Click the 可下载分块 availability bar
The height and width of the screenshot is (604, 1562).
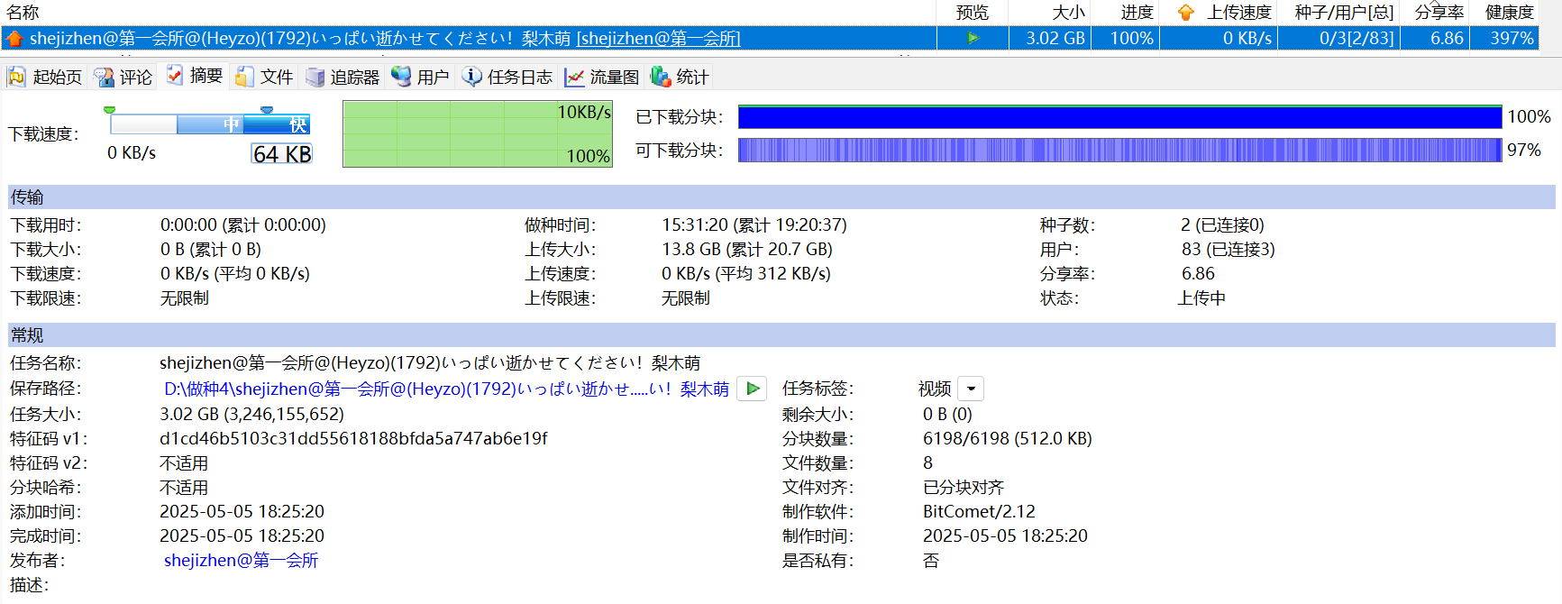(x=1119, y=150)
